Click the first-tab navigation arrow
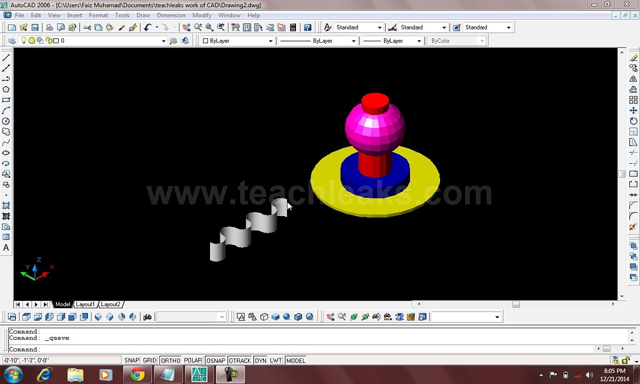The height and width of the screenshot is (384, 640). point(18,305)
